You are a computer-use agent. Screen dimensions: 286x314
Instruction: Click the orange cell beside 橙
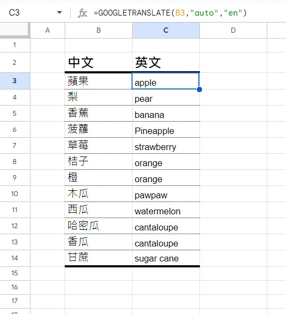click(166, 177)
